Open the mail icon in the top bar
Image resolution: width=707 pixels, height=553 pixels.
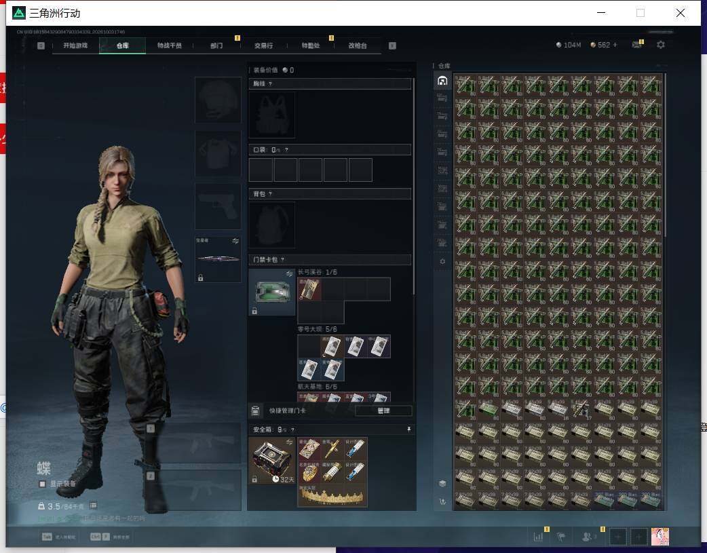[x=636, y=45]
